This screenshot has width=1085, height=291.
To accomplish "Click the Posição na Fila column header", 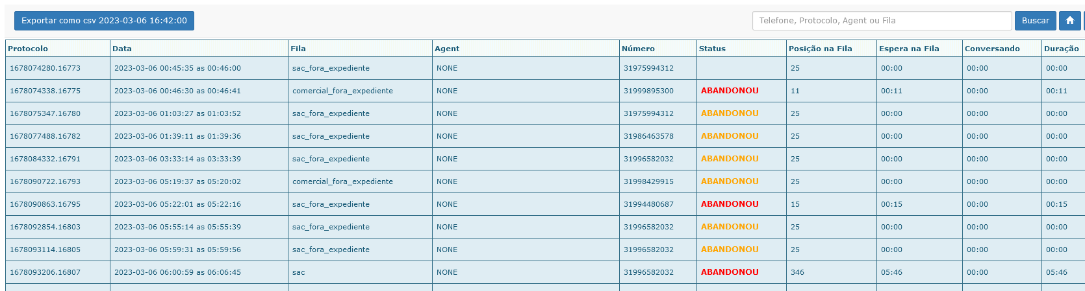I will point(820,49).
